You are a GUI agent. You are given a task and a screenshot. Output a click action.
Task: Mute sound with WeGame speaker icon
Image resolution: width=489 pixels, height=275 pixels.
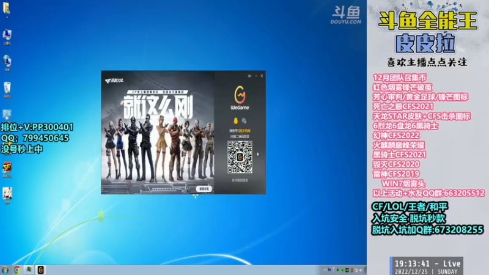tap(249, 76)
